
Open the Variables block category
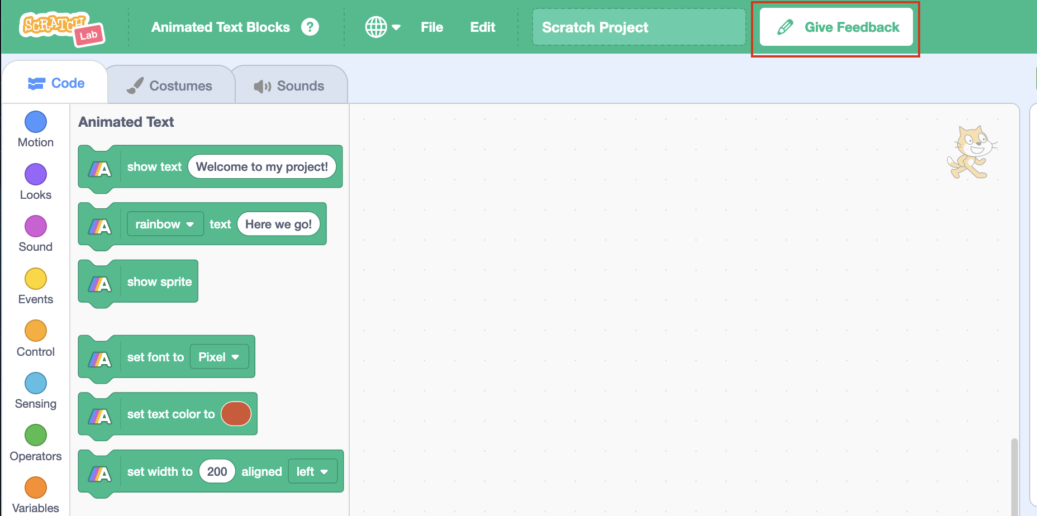[36, 488]
